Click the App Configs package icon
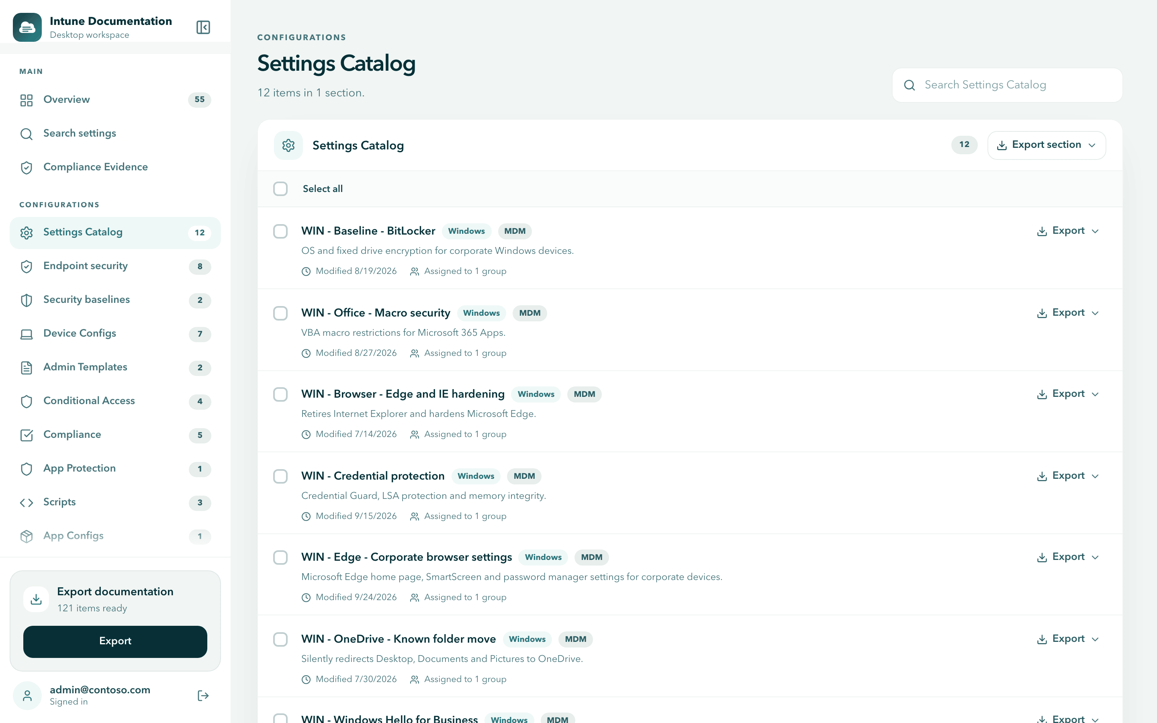 click(26, 536)
